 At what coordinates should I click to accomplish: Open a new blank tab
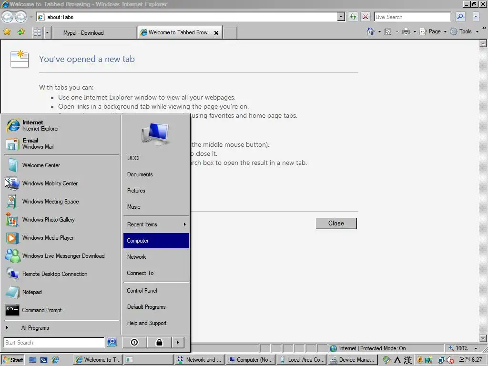pyautogui.click(x=230, y=33)
